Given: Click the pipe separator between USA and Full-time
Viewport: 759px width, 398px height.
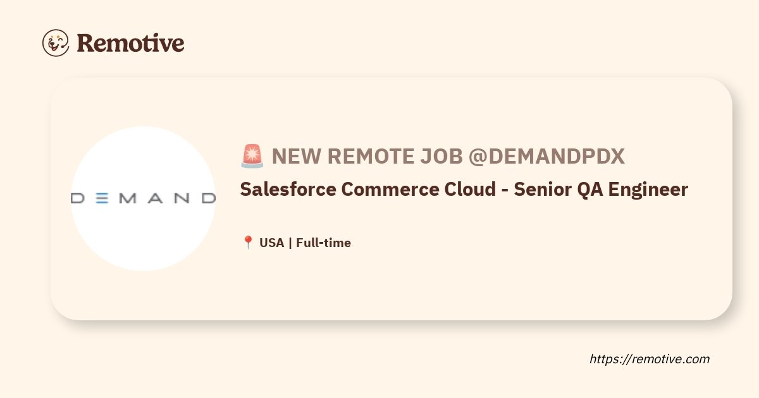Looking at the screenshot, I should [290, 243].
